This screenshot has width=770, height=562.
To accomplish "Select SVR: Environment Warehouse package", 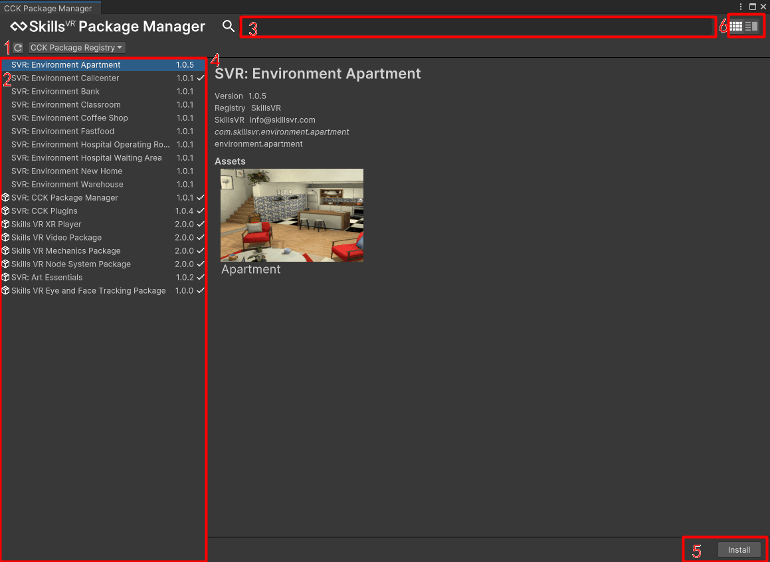I will pyautogui.click(x=102, y=184).
